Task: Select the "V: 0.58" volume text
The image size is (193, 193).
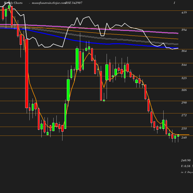Action: (x=186, y=166)
